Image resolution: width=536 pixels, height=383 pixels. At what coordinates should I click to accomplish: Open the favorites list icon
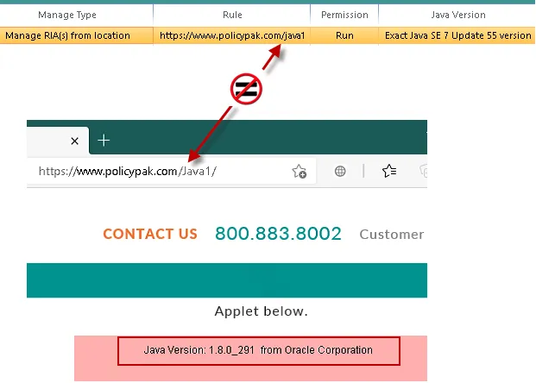pos(389,171)
